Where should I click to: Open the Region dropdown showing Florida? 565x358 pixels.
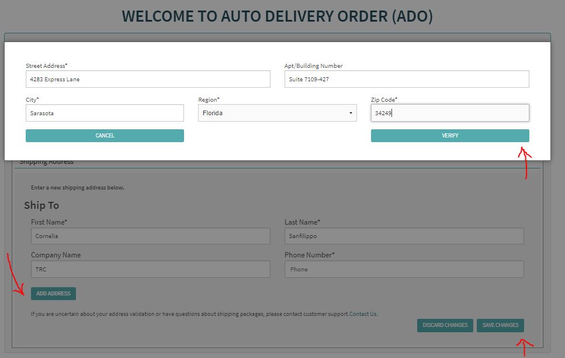277,113
